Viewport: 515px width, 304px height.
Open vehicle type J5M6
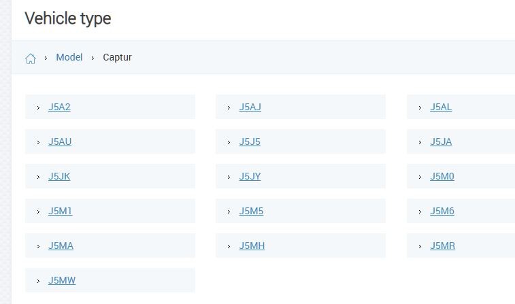(x=442, y=211)
